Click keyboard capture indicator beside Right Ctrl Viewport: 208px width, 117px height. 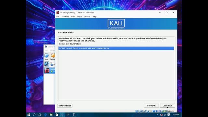click(x=165, y=111)
